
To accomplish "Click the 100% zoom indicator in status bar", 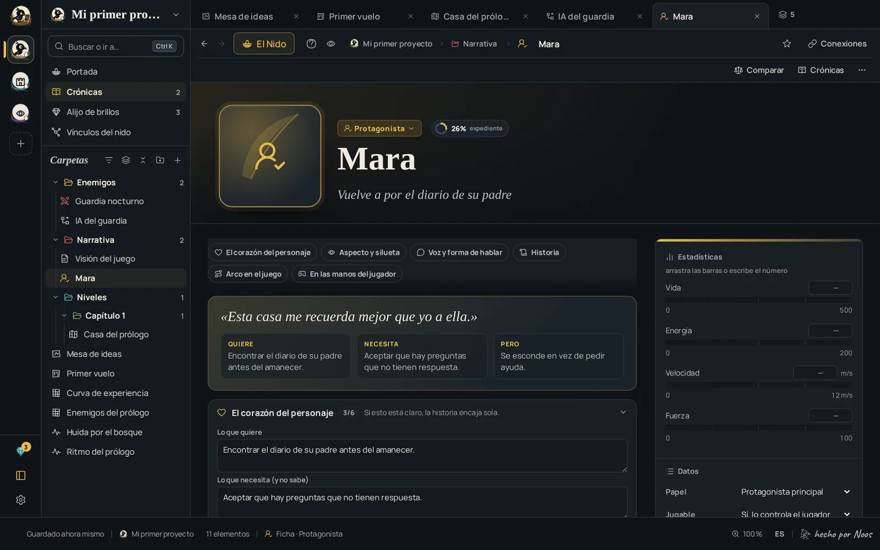I will 747,534.
